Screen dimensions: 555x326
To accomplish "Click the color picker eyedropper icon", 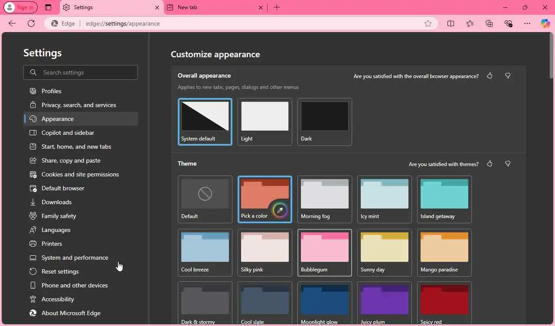I will coord(280,211).
